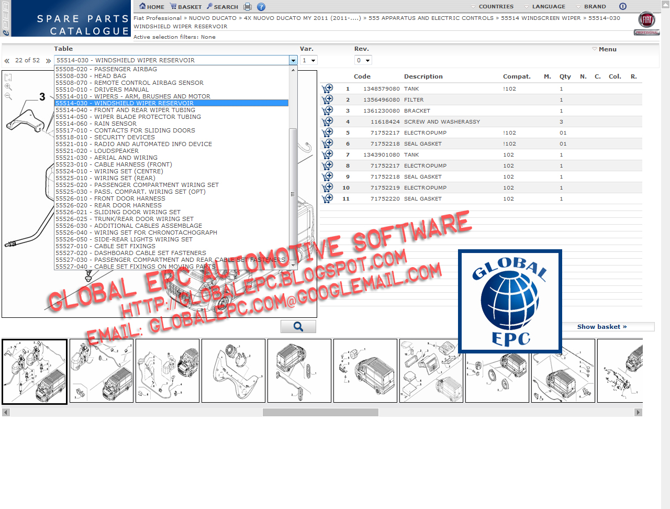The width and height of the screenshot is (670, 509).
Task: Click 4X Nuovo Ducato MY 2011 breadcrumb
Action: point(303,18)
